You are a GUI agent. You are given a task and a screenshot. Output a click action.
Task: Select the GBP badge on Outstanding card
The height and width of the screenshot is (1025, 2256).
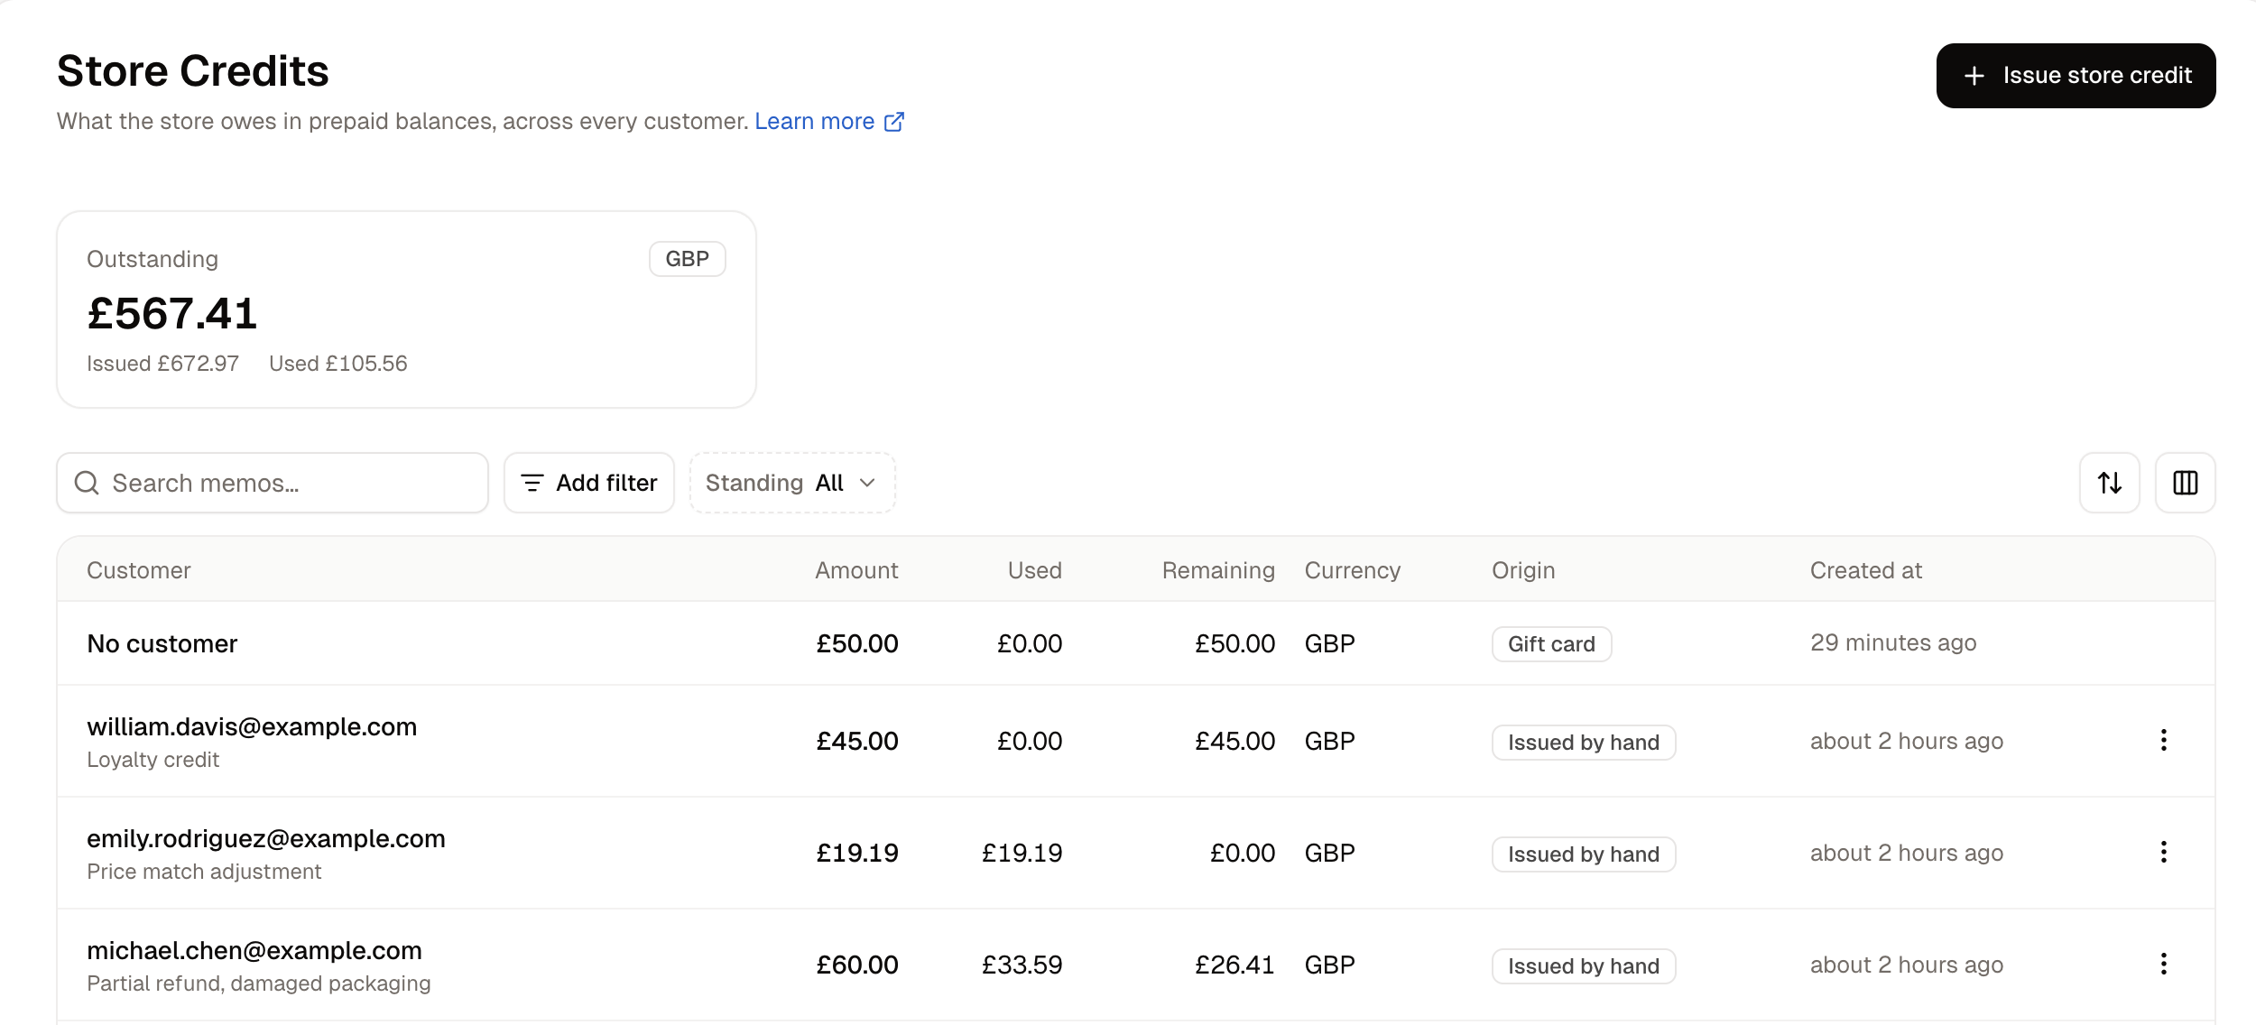click(x=687, y=259)
